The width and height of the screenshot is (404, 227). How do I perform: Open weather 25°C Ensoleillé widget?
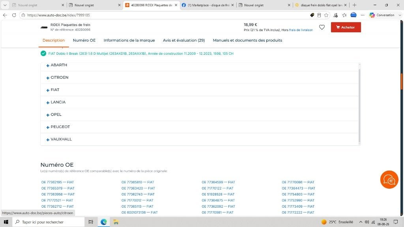[337, 222]
